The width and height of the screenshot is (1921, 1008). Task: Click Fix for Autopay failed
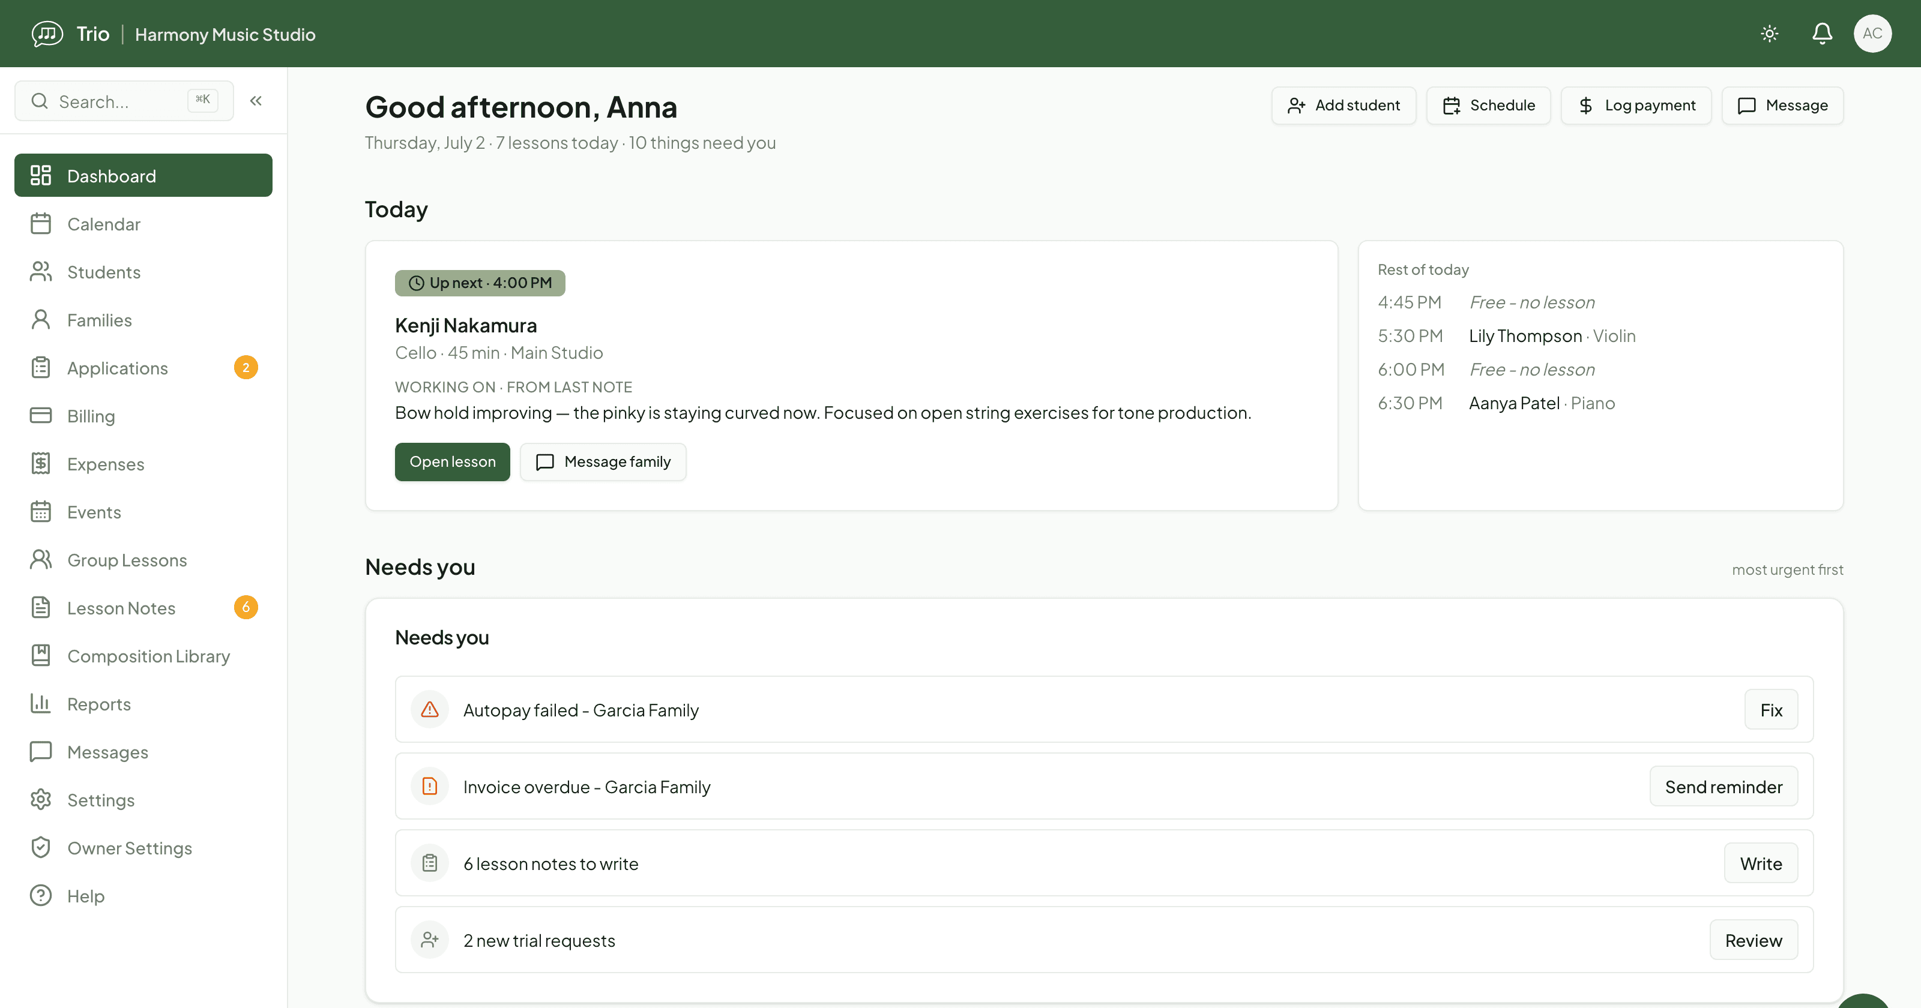click(x=1771, y=710)
